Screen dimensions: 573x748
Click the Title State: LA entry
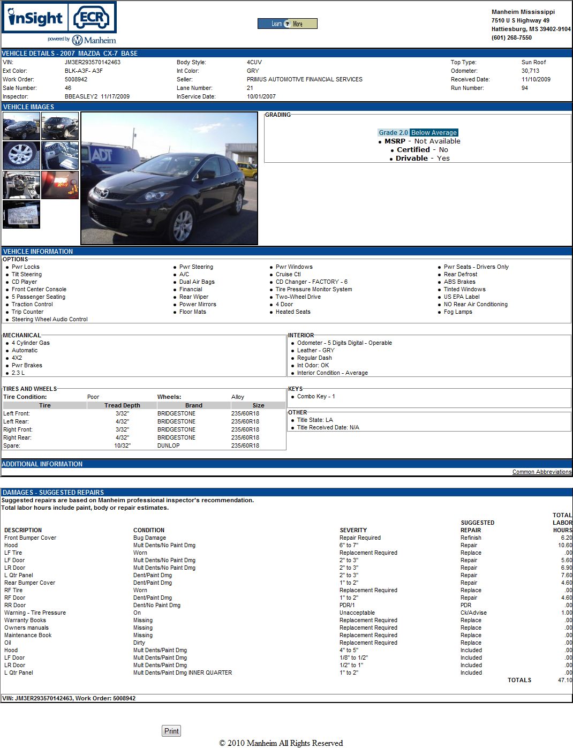point(315,420)
